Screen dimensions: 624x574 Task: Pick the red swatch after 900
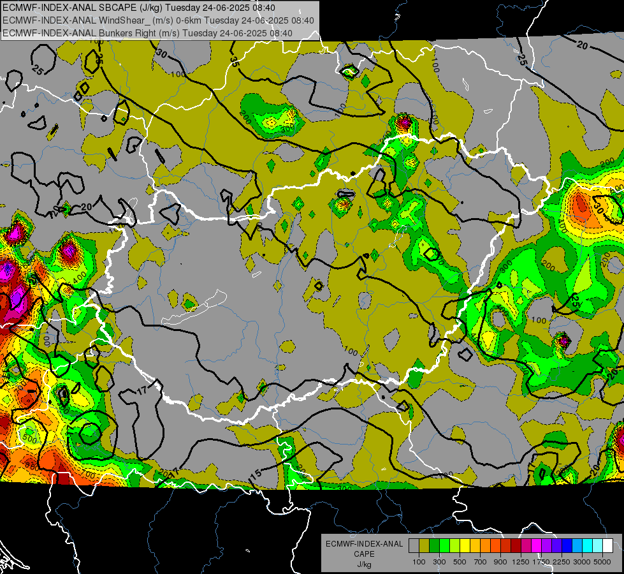(506, 546)
